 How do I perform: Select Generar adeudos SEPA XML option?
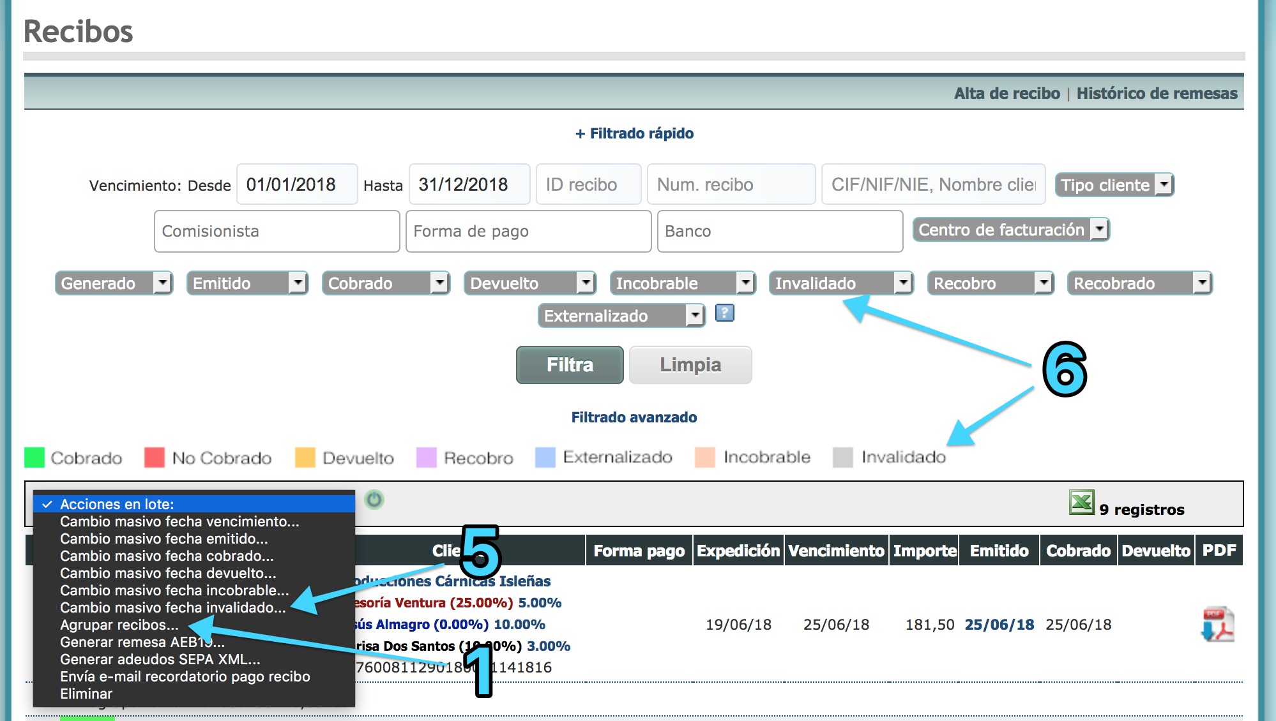(160, 660)
